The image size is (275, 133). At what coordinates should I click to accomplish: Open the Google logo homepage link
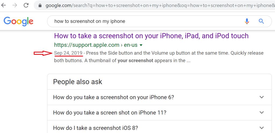(19, 21)
